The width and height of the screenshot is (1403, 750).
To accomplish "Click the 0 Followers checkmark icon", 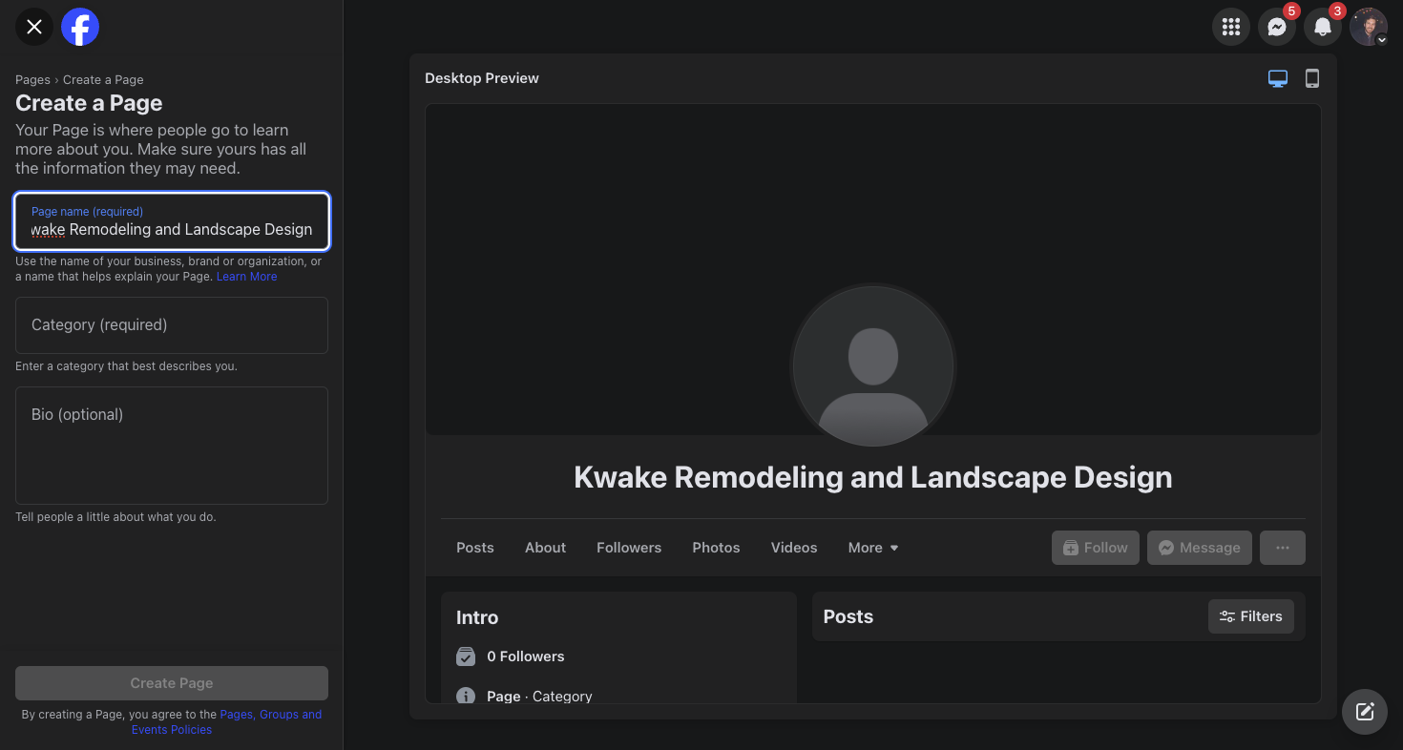I will click(x=466, y=656).
